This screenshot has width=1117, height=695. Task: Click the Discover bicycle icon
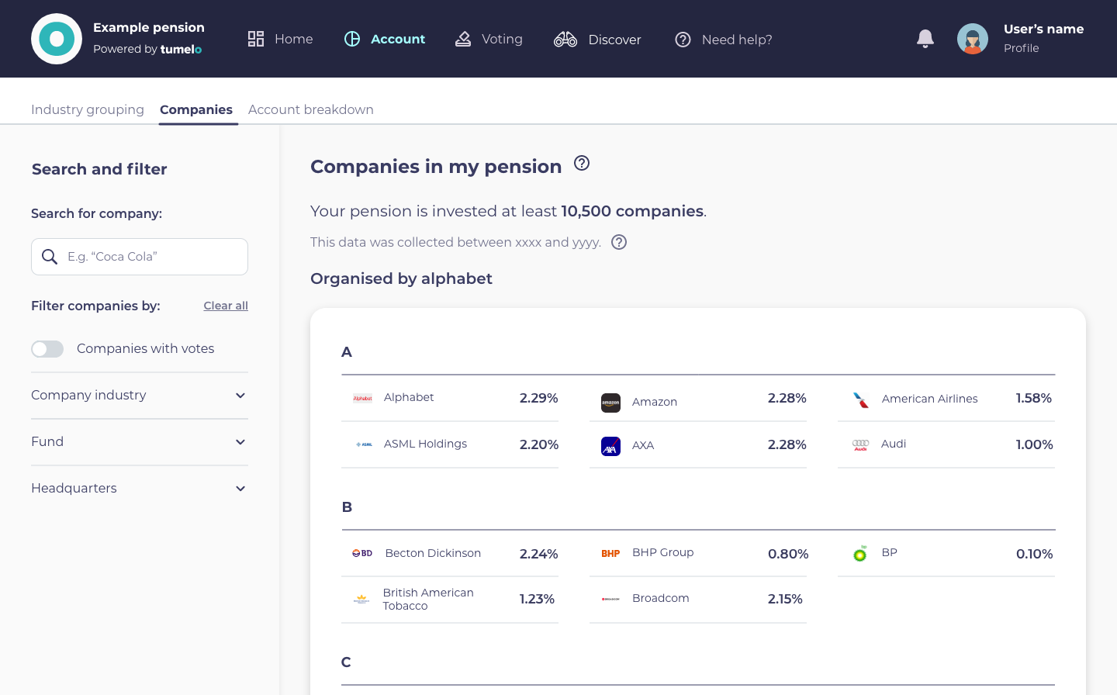565,39
